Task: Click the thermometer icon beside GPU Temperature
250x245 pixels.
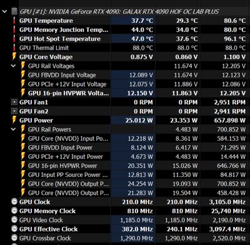Action: click(x=14, y=21)
